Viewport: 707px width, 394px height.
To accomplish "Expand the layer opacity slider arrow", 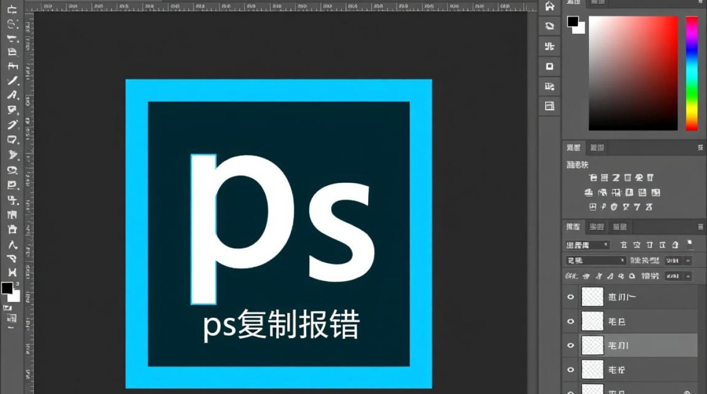I will coord(689,261).
